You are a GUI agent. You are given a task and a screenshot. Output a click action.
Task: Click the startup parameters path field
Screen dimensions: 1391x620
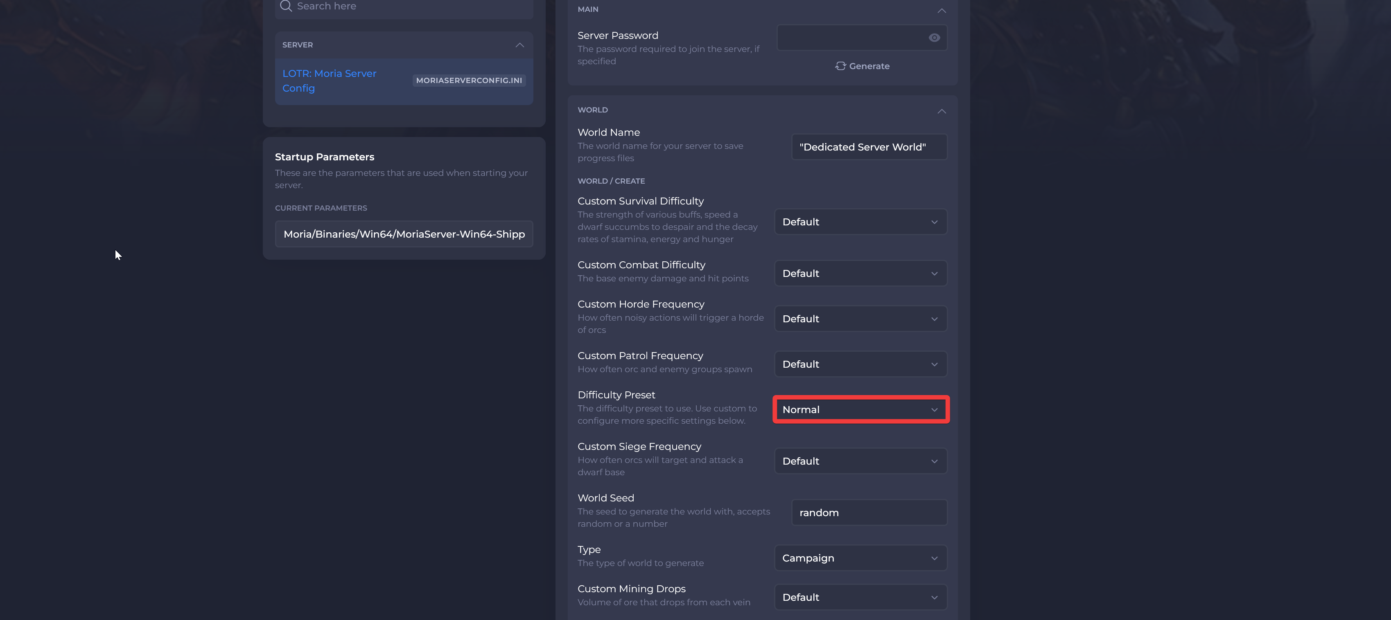(404, 234)
